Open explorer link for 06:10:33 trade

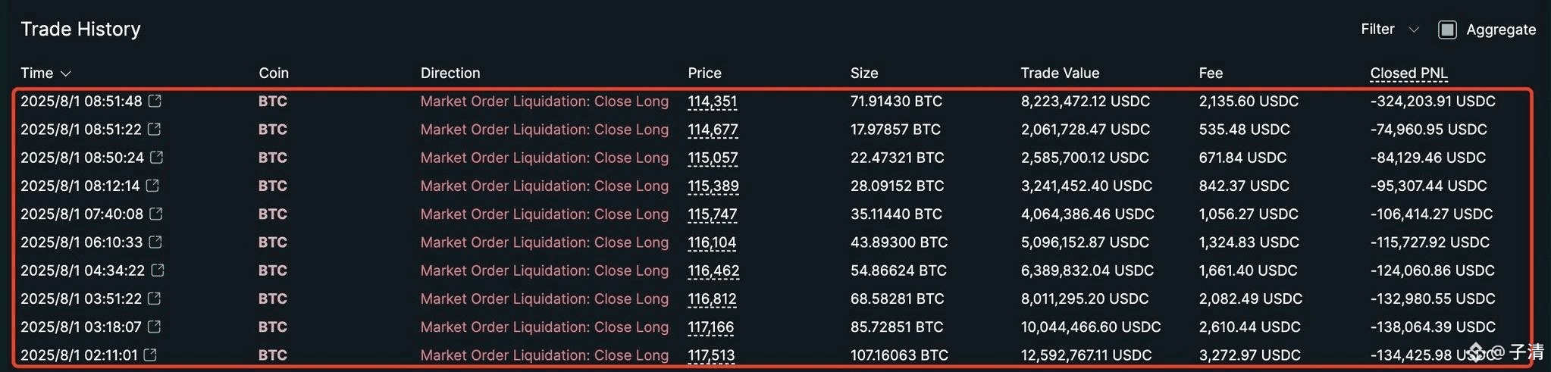[x=155, y=242]
